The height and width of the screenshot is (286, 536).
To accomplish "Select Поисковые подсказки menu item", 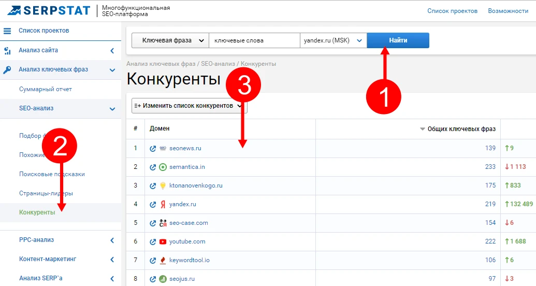I will [52, 174].
